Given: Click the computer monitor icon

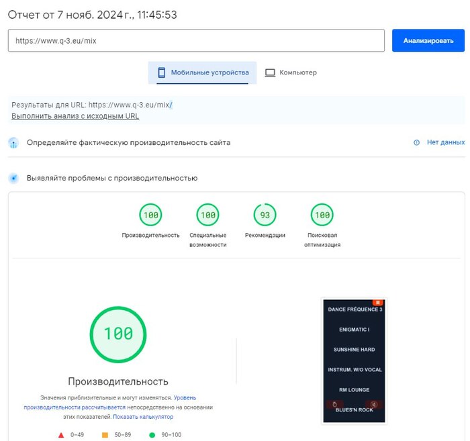Looking at the screenshot, I should (x=270, y=72).
